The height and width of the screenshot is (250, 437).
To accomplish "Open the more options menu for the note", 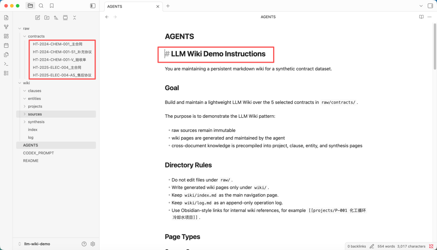I will 430,17.
